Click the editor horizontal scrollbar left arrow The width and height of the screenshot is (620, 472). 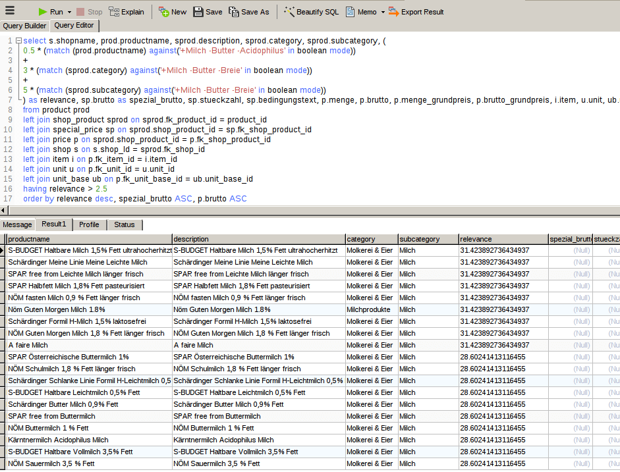(3, 210)
